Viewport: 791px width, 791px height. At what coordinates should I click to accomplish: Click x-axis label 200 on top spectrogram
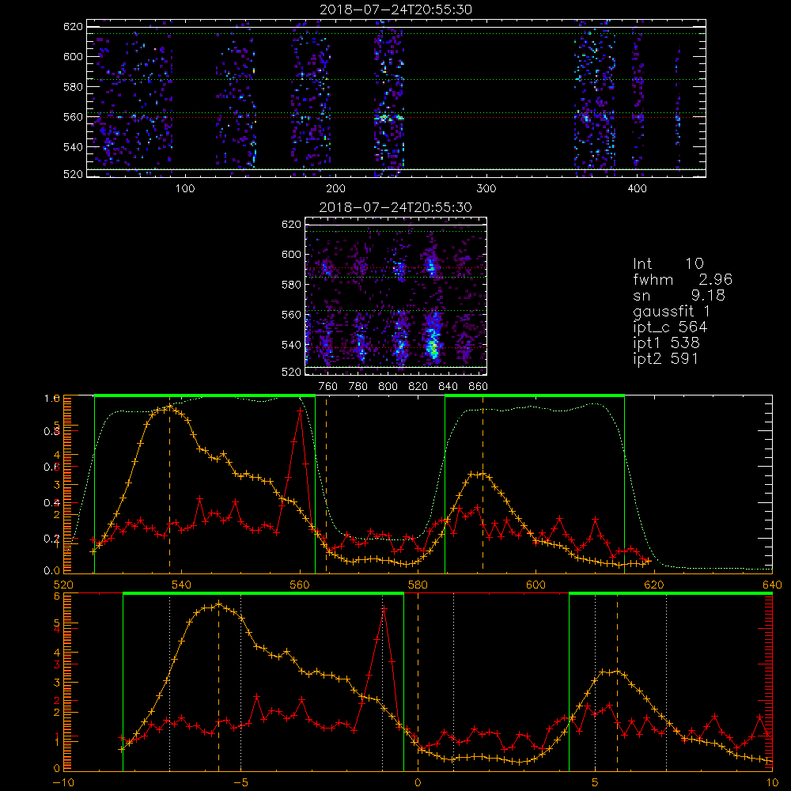[x=335, y=189]
